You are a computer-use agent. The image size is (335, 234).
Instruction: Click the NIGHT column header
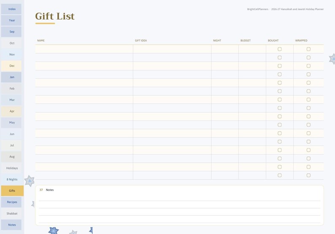[217, 40]
